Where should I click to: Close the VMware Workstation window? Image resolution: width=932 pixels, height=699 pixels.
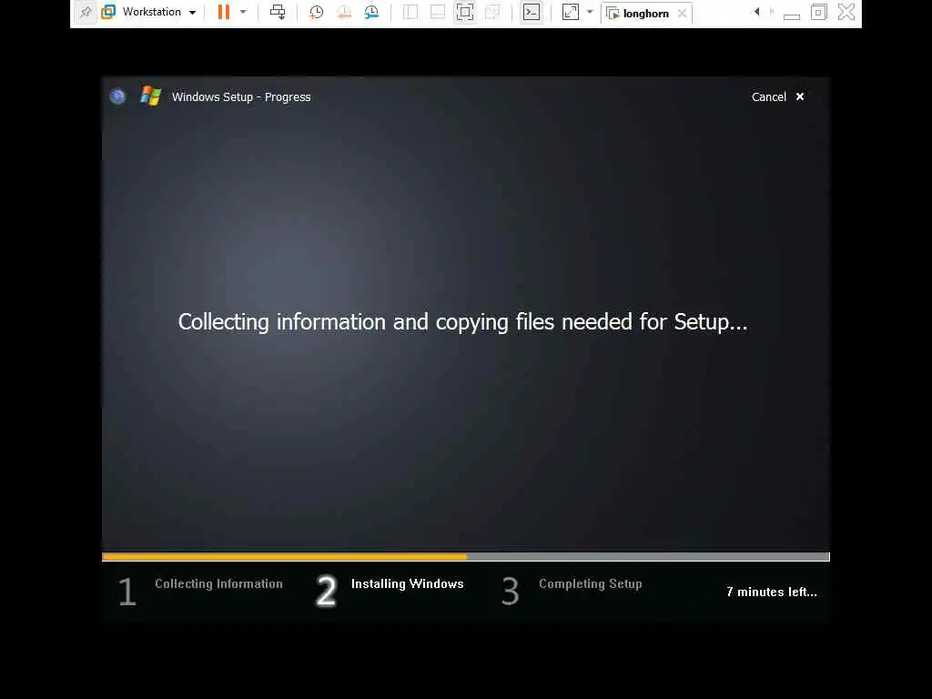click(x=846, y=12)
